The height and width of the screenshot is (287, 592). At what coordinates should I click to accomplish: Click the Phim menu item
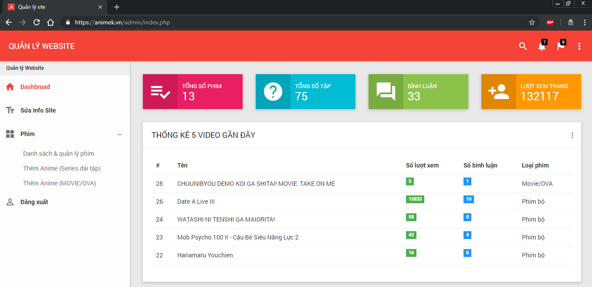tap(27, 134)
